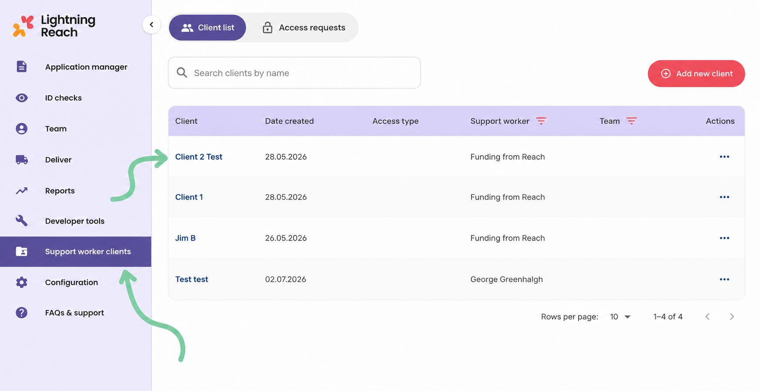This screenshot has width=760, height=391.
Task: Open Application manager document icon
Action: [21, 66]
